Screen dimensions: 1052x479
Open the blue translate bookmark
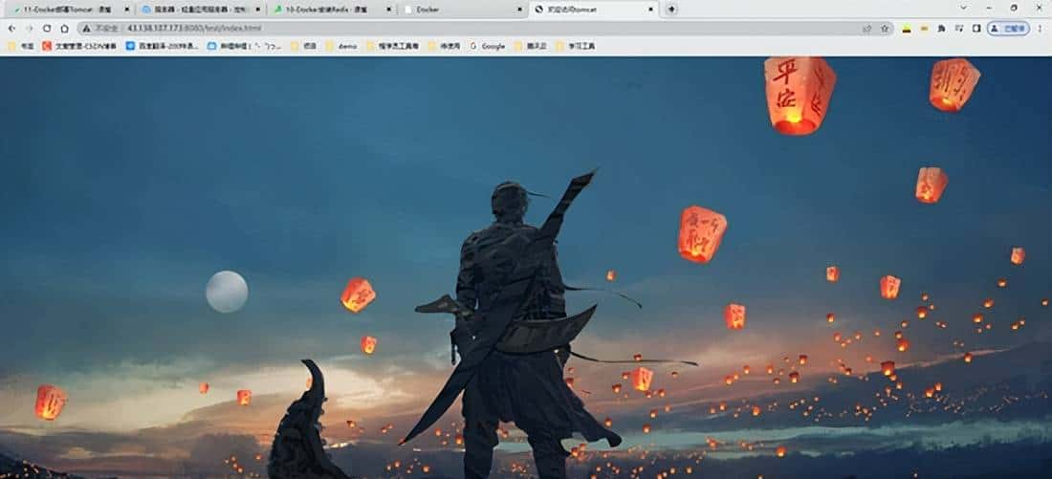point(163,46)
